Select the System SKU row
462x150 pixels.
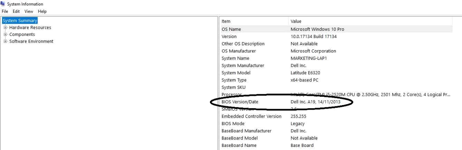pos(336,87)
